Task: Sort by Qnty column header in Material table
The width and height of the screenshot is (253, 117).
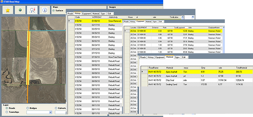Action: pos(209,68)
